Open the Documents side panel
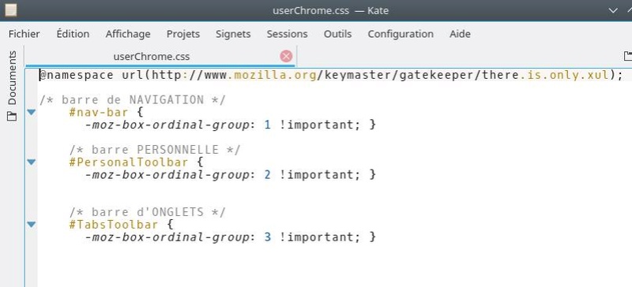 tap(12, 86)
